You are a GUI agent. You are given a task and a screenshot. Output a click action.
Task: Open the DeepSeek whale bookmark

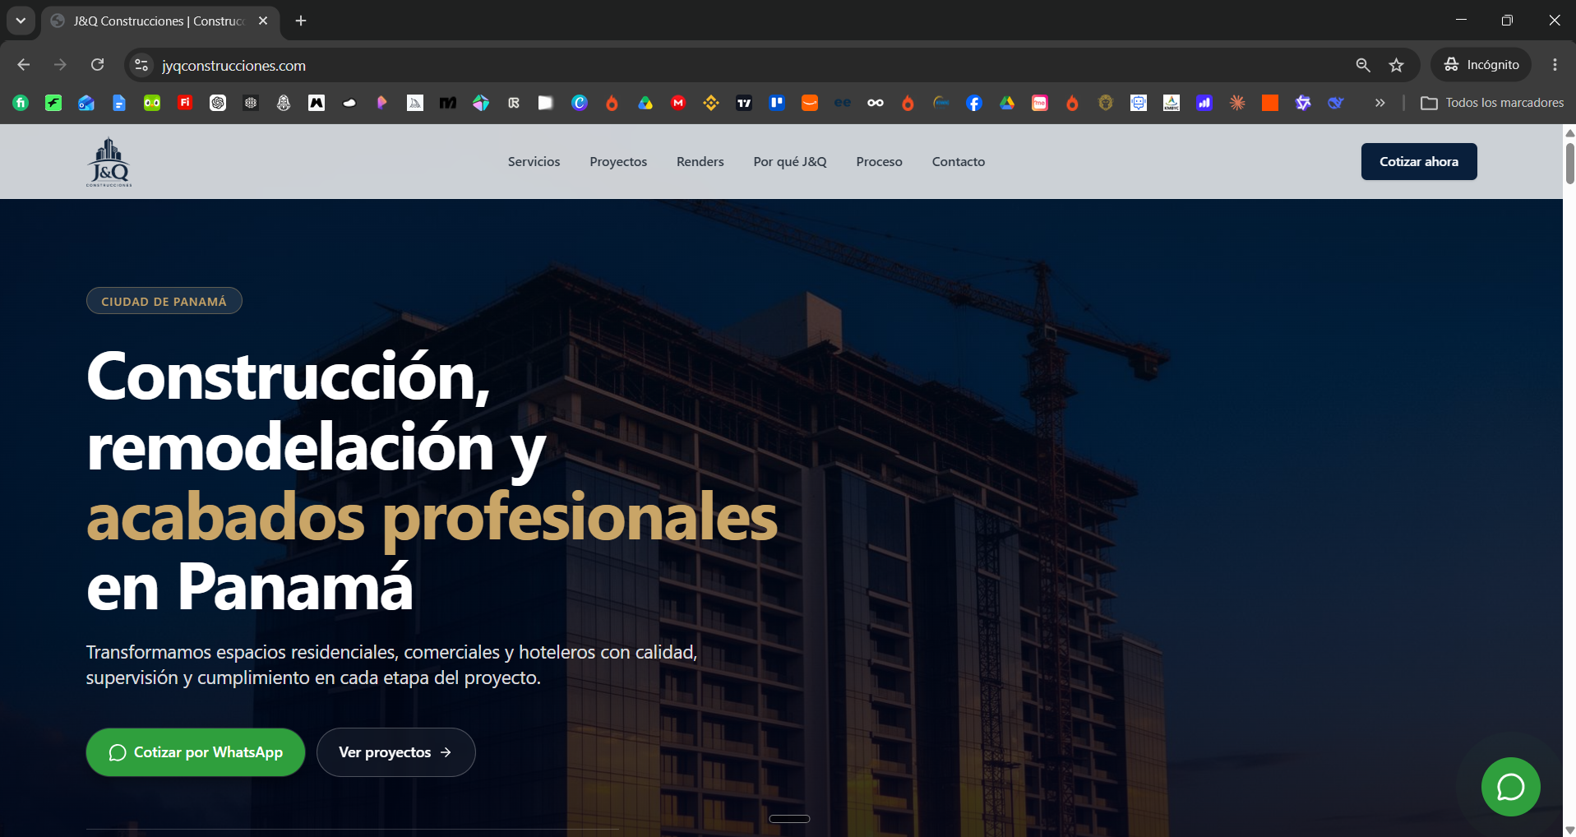[x=1336, y=103]
